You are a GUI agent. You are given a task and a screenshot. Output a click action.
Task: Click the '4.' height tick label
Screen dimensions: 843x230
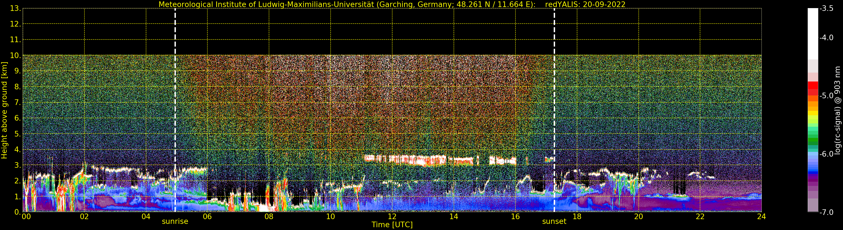pos(18,149)
